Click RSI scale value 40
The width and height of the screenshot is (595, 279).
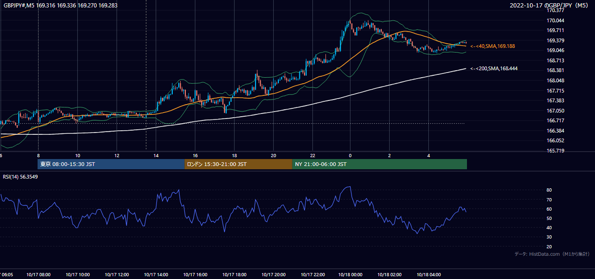pyautogui.click(x=549, y=228)
